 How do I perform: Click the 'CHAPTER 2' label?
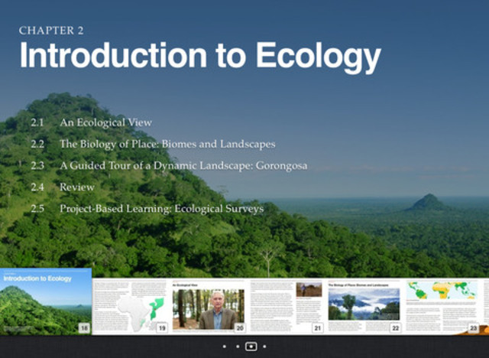click(51, 31)
